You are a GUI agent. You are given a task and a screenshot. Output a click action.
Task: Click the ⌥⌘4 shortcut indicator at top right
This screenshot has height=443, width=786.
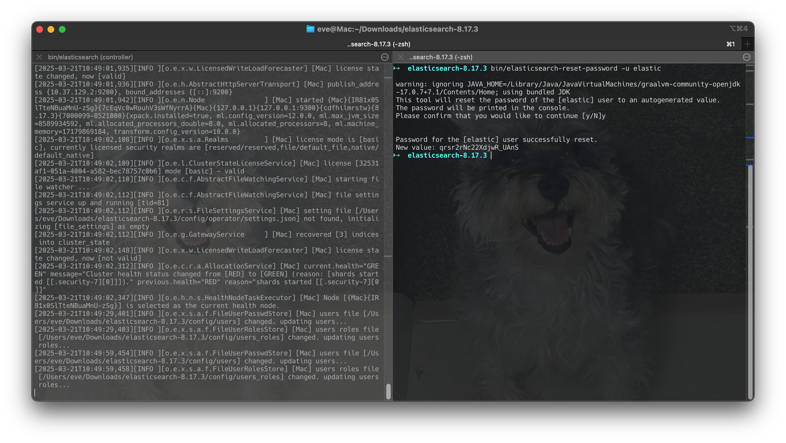click(739, 28)
